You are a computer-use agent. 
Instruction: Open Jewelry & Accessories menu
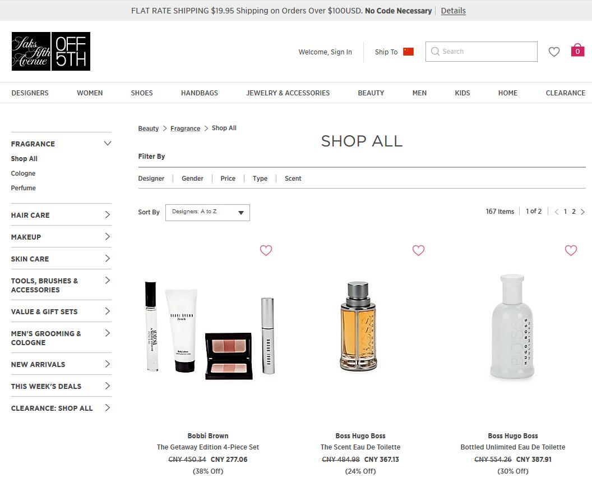pyautogui.click(x=288, y=93)
